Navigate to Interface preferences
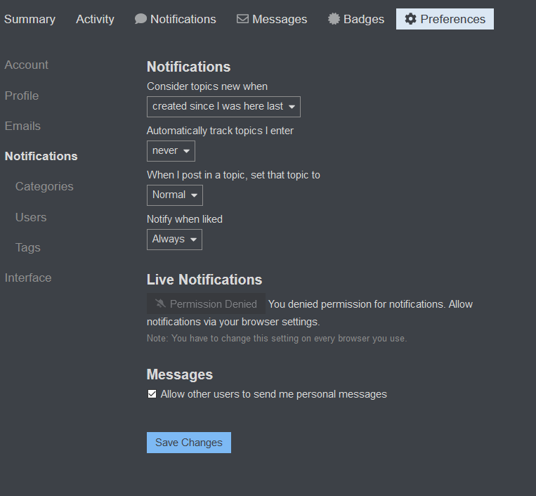This screenshot has width=536, height=496. pos(28,278)
